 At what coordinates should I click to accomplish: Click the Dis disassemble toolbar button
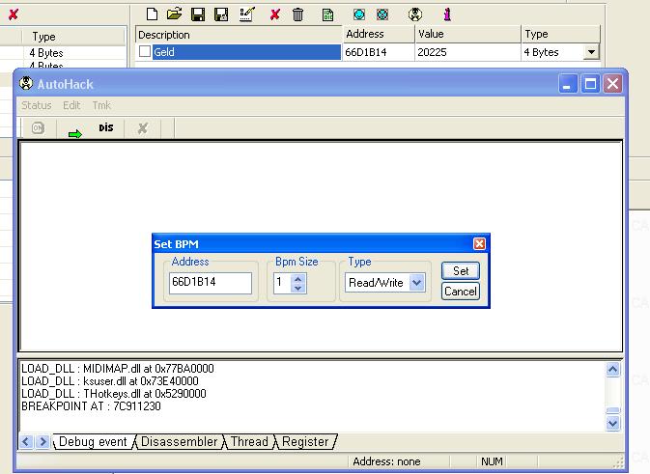[x=106, y=128]
